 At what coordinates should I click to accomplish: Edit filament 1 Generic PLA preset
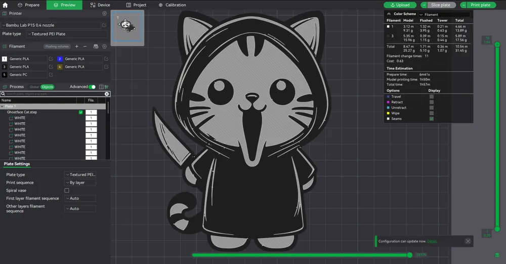(51, 59)
